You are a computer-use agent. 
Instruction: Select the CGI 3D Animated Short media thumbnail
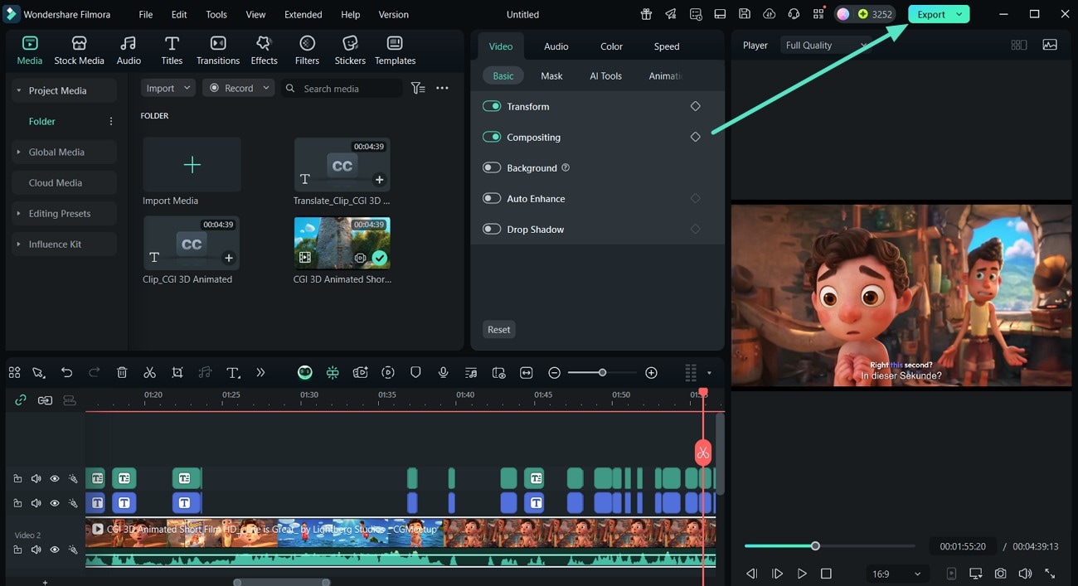click(x=342, y=243)
